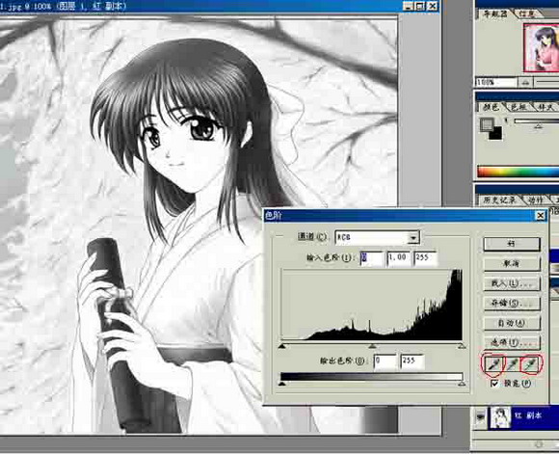This screenshot has height=454, width=559.
Task: Click the first input levels field showing 0
Action: coord(372,258)
